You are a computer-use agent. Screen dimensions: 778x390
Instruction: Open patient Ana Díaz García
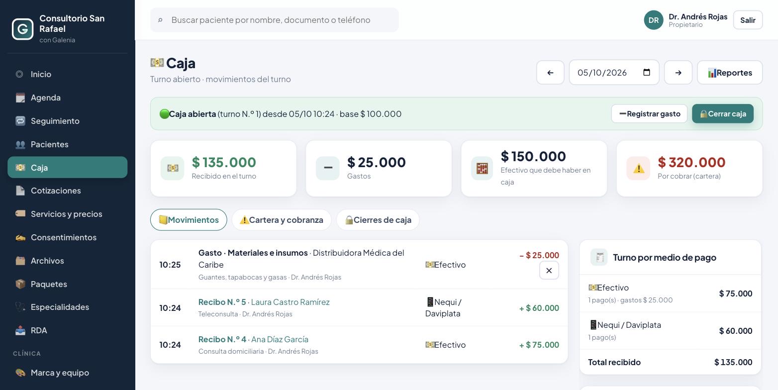[x=280, y=339]
